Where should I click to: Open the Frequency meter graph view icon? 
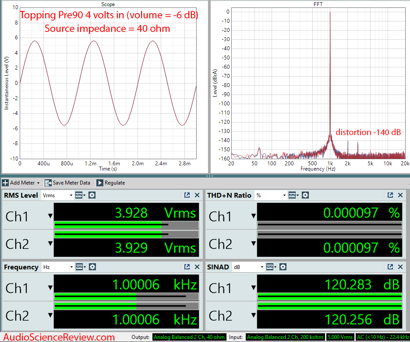coord(81,267)
